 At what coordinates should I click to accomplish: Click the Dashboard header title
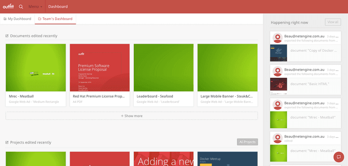click(58, 7)
